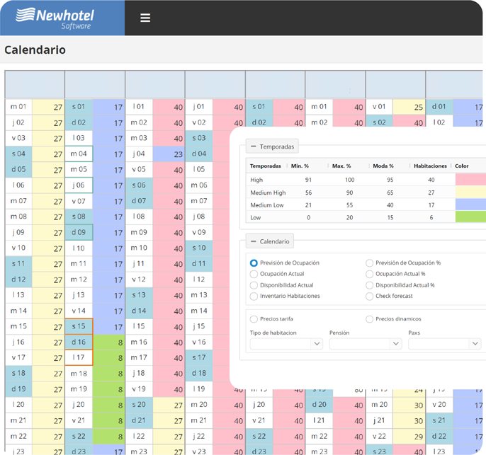
Task: Click the 'j 04' cell showing 23
Action: (x=169, y=154)
